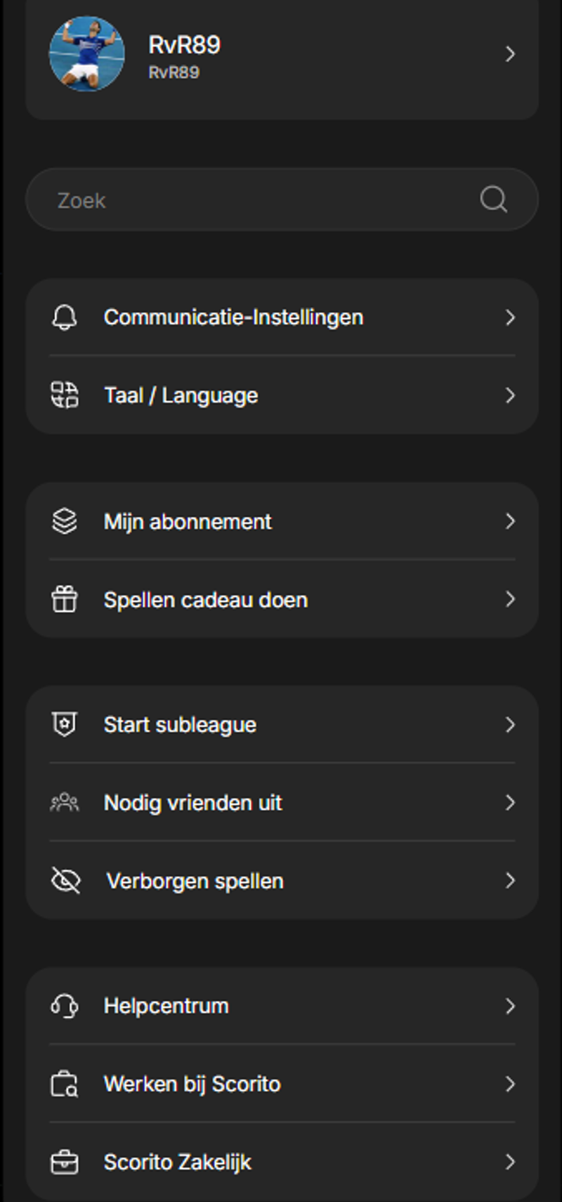The image size is (562, 1202).
Task: Expand Communicatie-Instellingen with its chevron
Action: pos(511,317)
